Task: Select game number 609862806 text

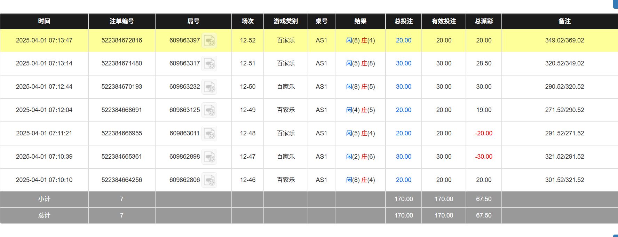Action: click(x=184, y=180)
